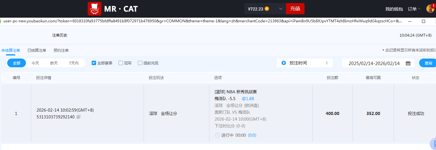
Task: Check the 提前兑现 checkbox
Action: (140, 63)
